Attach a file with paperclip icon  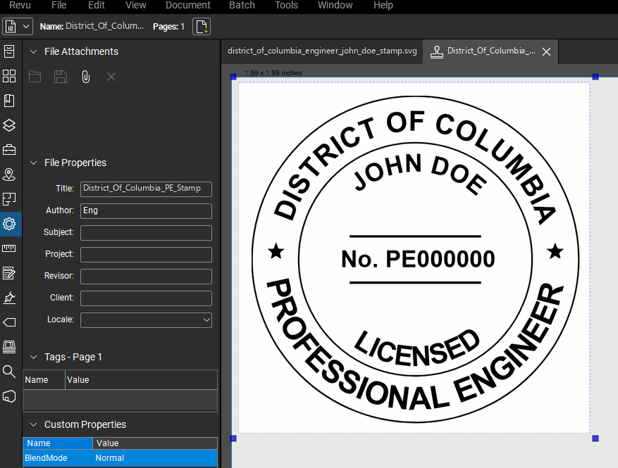click(x=85, y=77)
